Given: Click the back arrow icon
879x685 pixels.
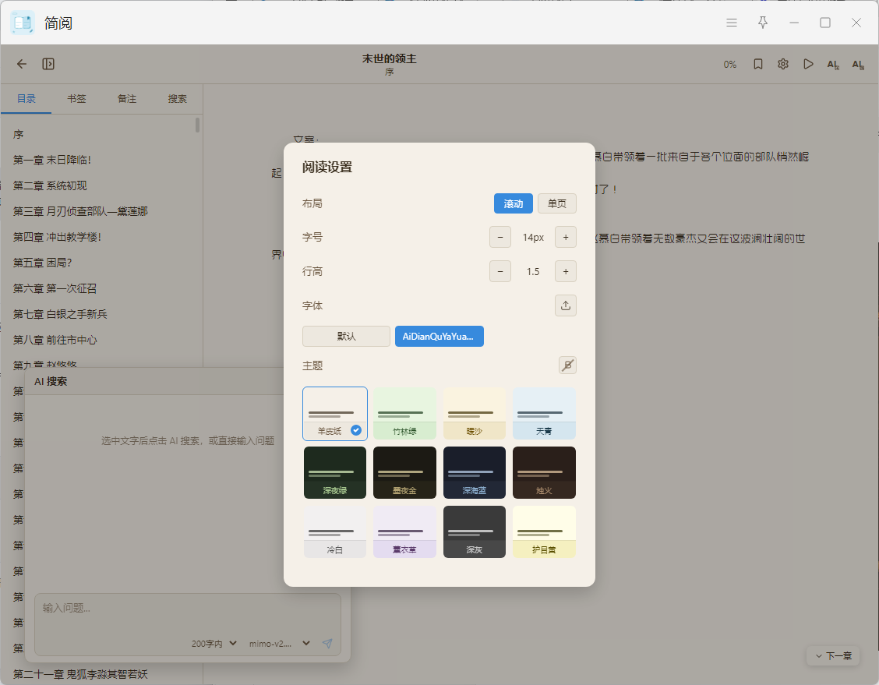Looking at the screenshot, I should [x=21, y=64].
